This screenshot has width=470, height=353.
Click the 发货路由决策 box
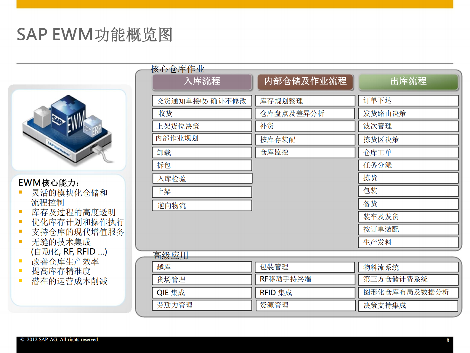point(408,114)
